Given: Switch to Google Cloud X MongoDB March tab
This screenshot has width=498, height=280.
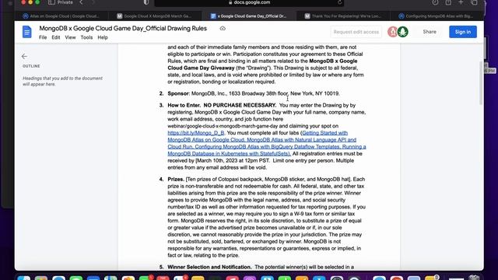Looking at the screenshot, I should tap(155, 16).
